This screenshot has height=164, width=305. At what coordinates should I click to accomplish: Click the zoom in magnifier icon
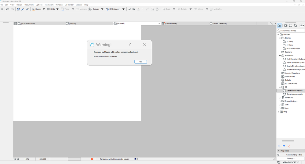click(x=15, y=159)
